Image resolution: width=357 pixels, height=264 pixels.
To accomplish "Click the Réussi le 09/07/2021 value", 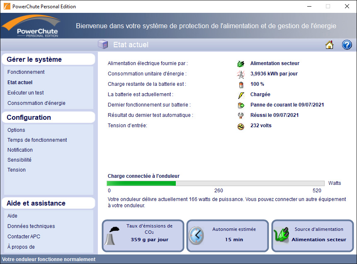I will (x=274, y=115).
